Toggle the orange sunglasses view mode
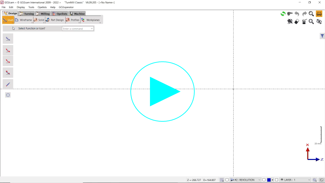Viewport: 325px width, 183px height. (319, 14)
